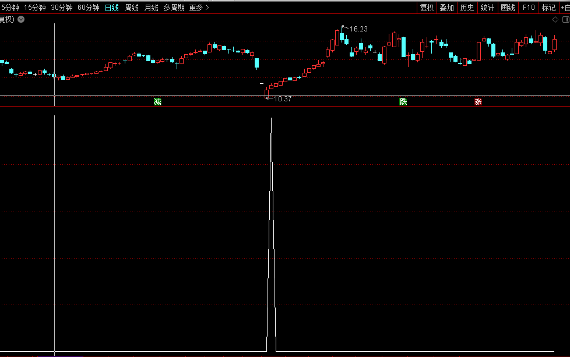Click the 叠加 overlay button
This screenshot has height=357, width=570.
coord(446,8)
